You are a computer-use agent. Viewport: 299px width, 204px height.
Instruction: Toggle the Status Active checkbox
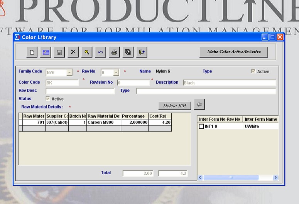pos(48,99)
